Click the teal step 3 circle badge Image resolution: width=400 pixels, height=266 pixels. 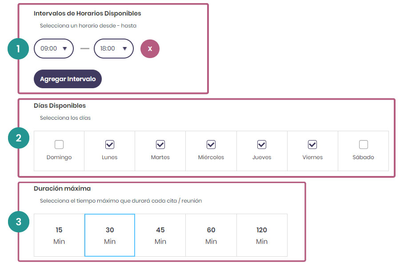pos(19,222)
